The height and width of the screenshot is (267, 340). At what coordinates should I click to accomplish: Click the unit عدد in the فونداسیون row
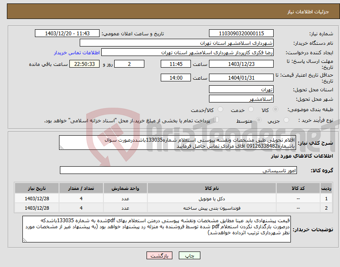coord(125,208)
